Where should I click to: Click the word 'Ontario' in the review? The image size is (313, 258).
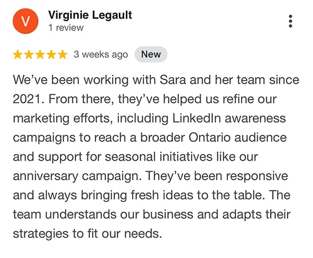(x=209, y=137)
